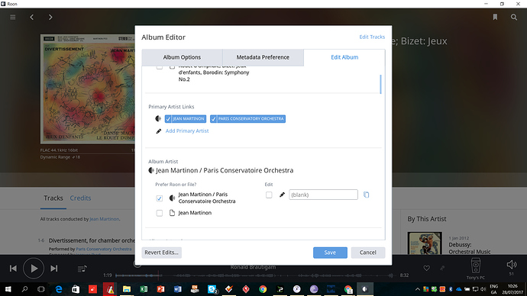Open the hamburger main menu
527x296 pixels.
pos(13,17)
